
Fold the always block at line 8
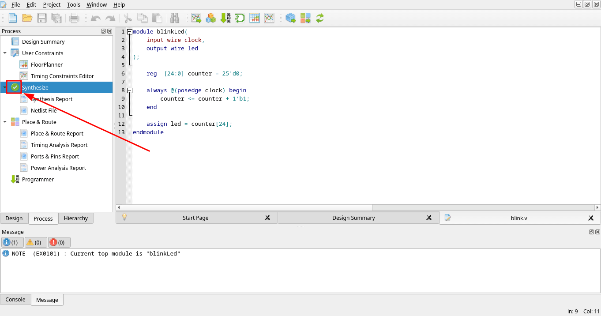[x=129, y=90]
